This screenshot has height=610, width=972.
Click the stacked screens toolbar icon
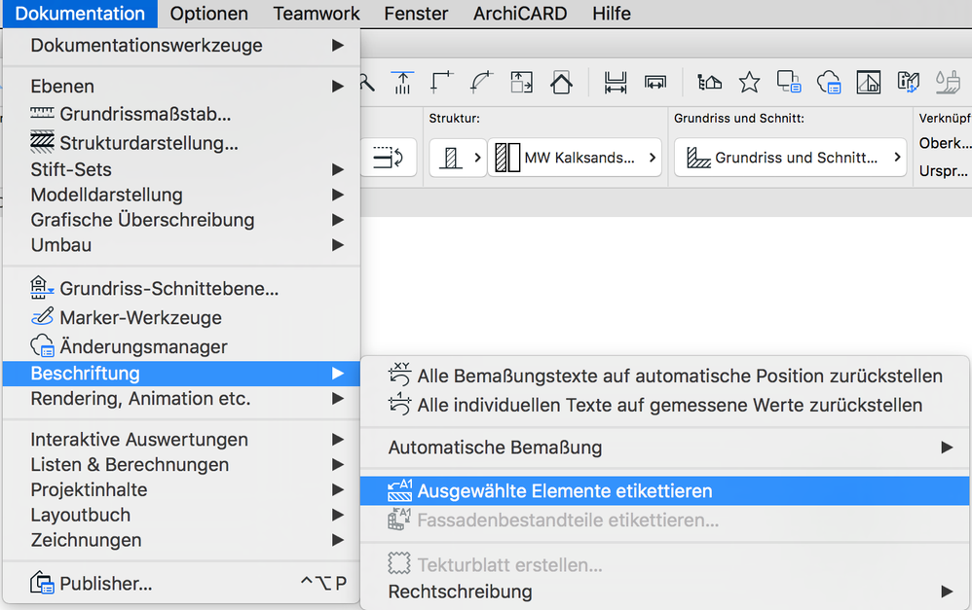(x=789, y=83)
